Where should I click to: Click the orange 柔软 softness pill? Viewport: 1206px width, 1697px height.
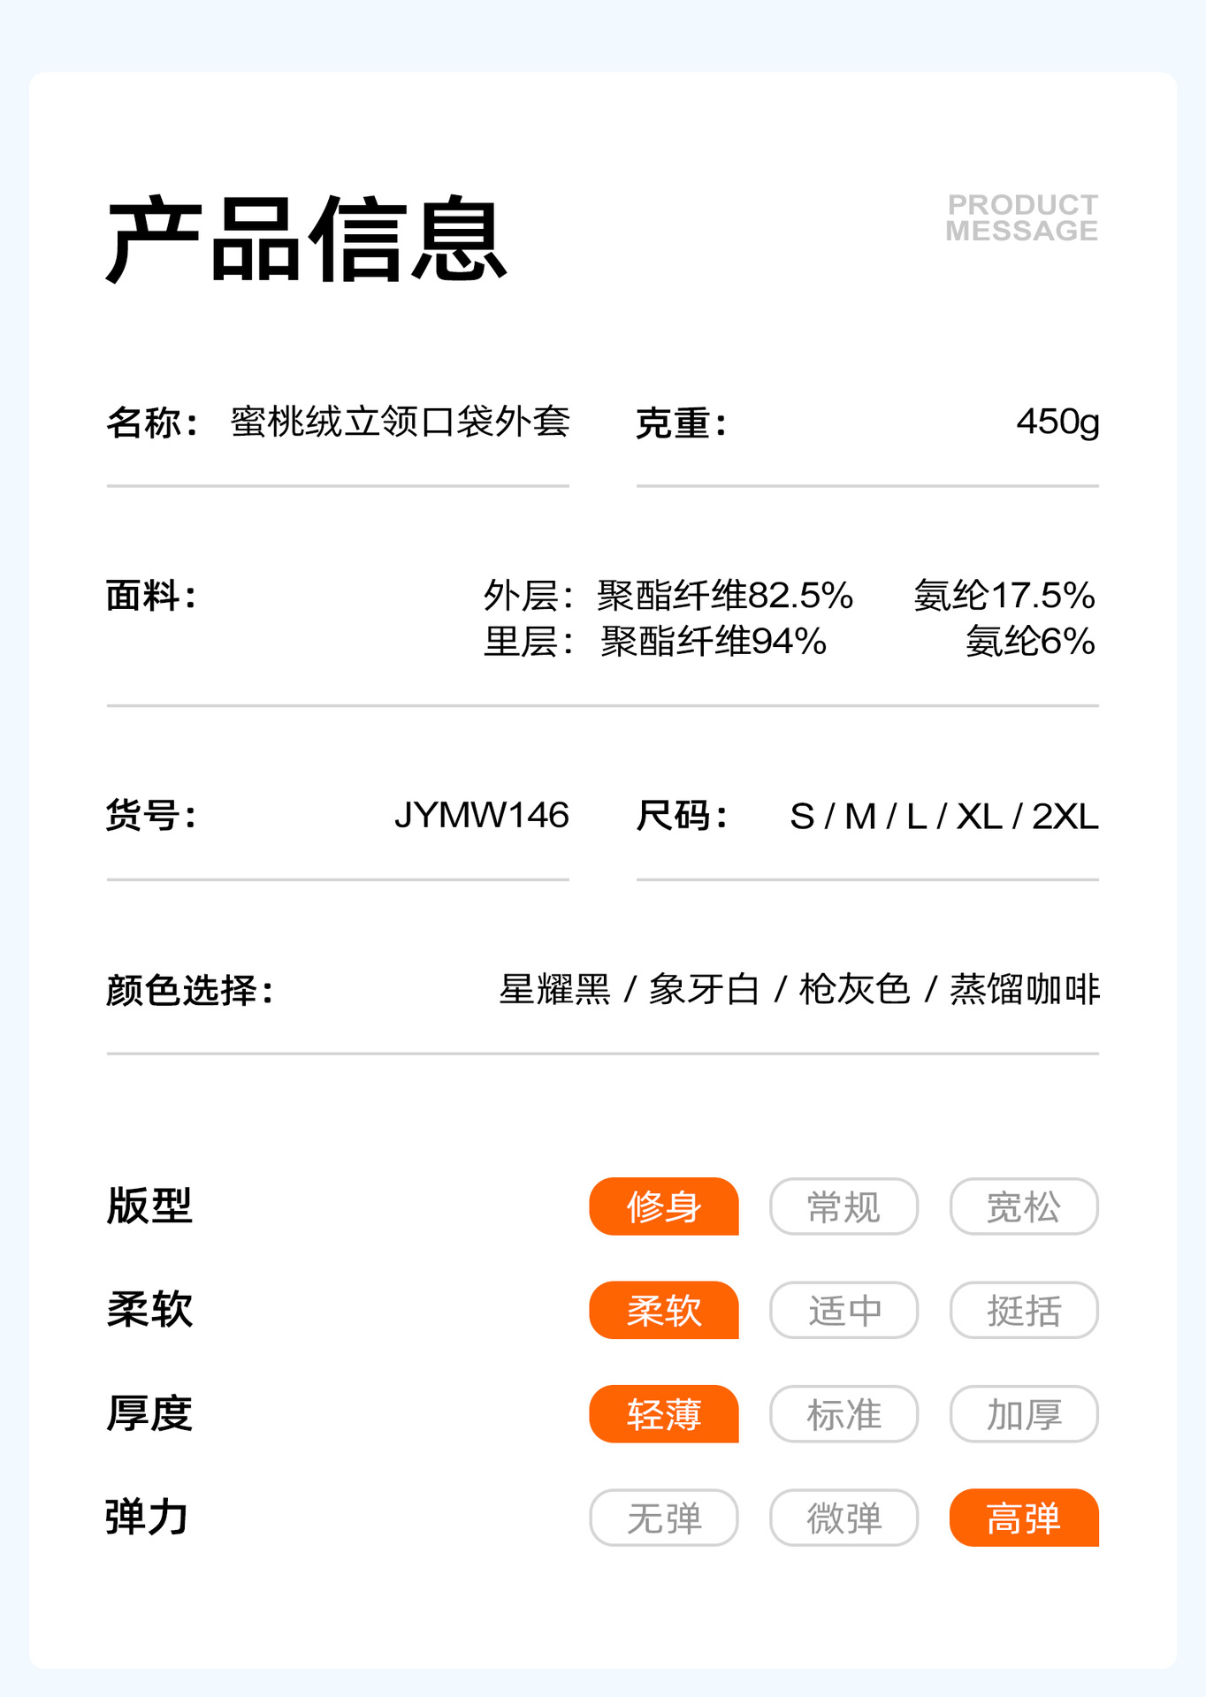click(664, 1310)
